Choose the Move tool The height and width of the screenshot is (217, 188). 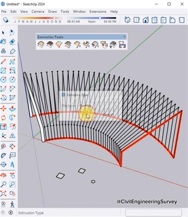[3, 108]
